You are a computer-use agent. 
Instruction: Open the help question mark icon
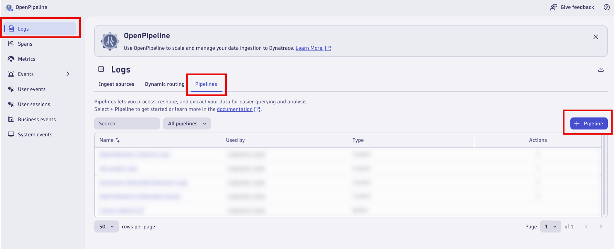coord(607,7)
